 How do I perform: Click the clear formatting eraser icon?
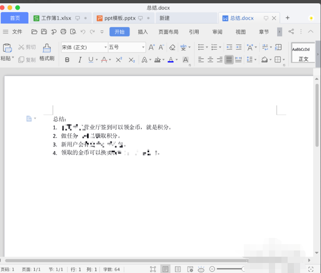[172, 47]
